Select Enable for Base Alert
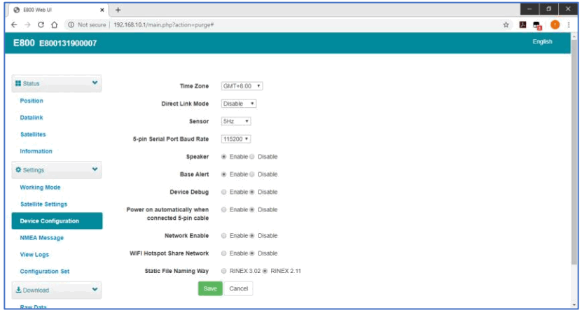Viewport: 582px width, 315px height. 224,174
